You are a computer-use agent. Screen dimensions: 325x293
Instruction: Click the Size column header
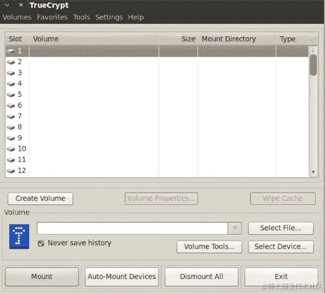(x=178, y=39)
